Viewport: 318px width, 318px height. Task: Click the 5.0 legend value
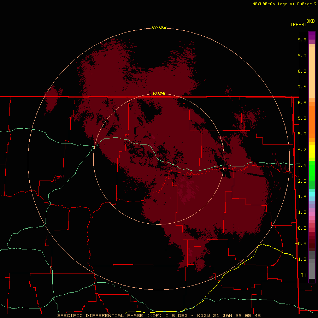coord(302,134)
